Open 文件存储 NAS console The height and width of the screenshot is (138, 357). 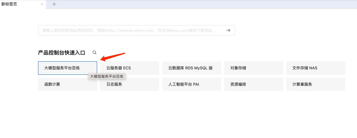(x=316, y=68)
